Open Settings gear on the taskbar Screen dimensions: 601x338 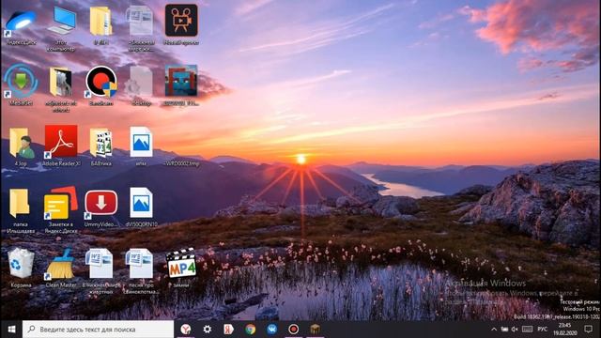(208, 330)
